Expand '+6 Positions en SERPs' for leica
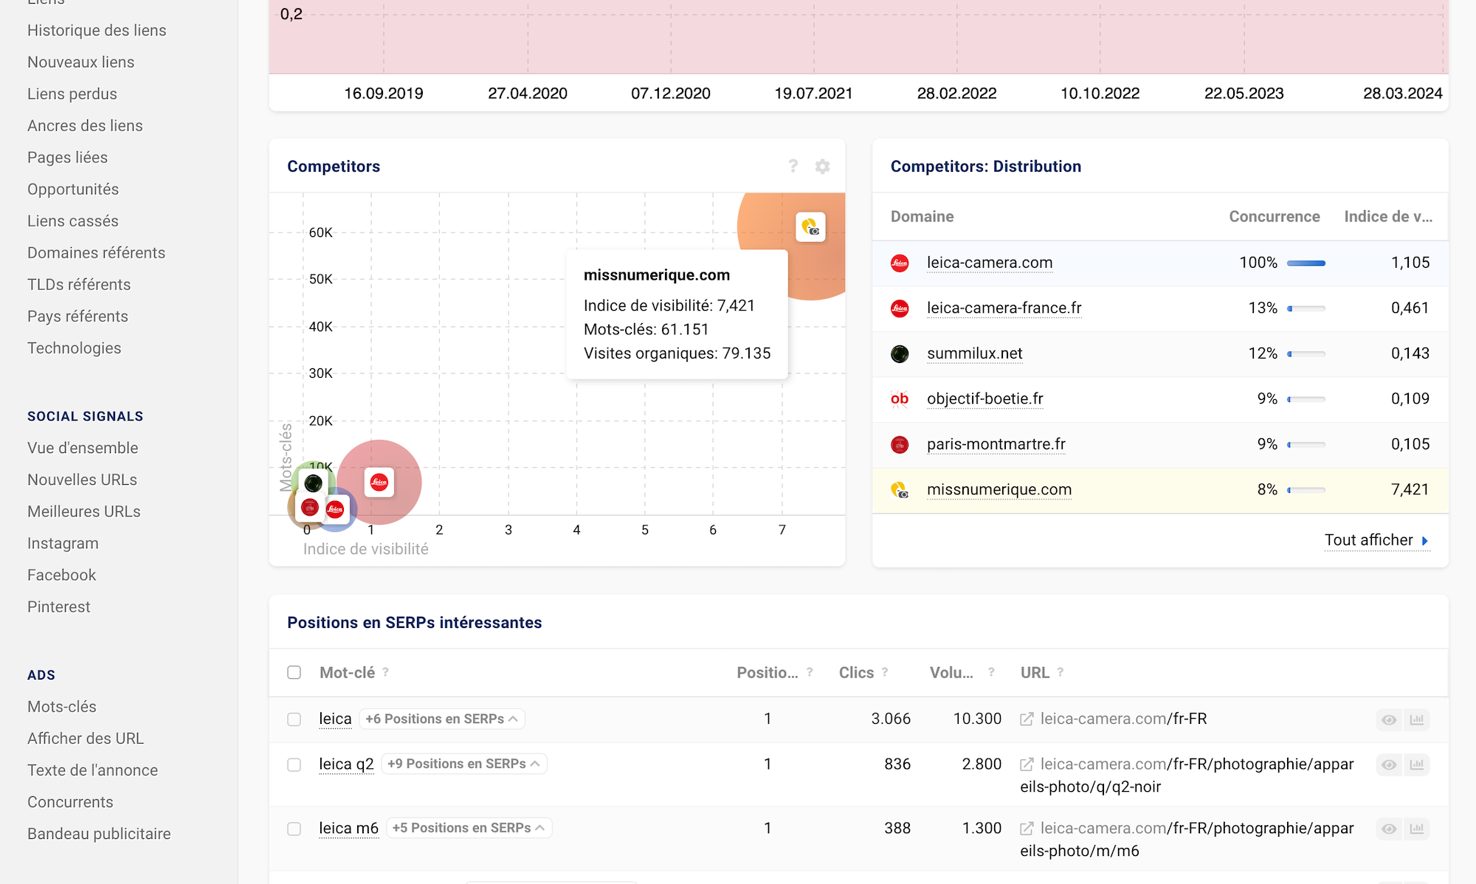The image size is (1476, 884). pyautogui.click(x=442, y=719)
